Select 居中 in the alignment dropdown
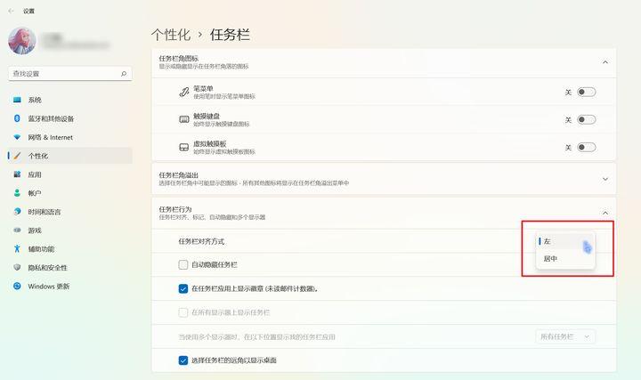The width and height of the screenshot is (641, 380). click(x=565, y=259)
